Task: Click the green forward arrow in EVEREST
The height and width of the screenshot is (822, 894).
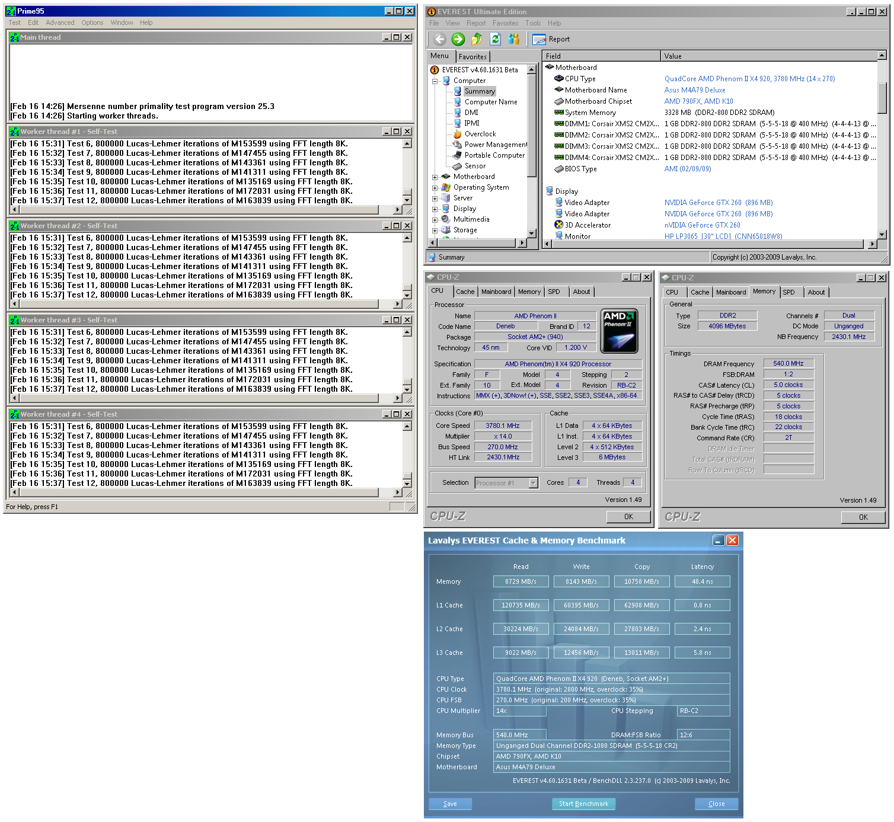Action: coord(458,39)
